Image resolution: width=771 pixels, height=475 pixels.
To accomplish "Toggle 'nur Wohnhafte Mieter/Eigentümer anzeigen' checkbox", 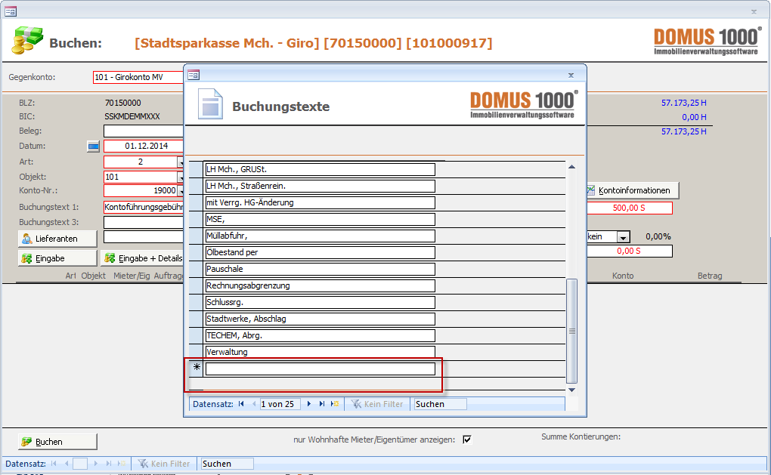I will 467,440.
